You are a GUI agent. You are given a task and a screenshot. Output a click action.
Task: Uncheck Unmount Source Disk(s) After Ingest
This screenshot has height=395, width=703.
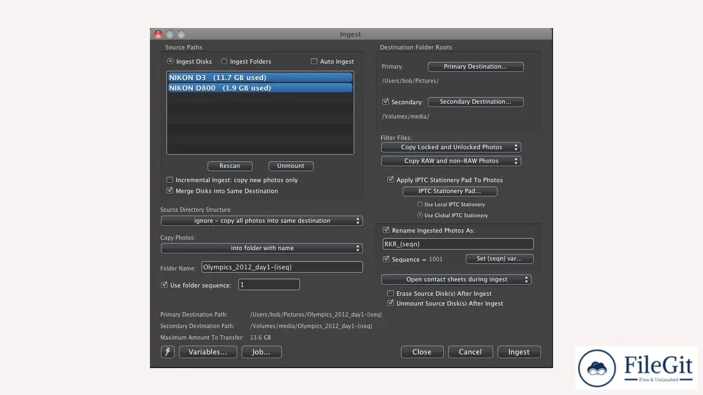click(x=390, y=303)
